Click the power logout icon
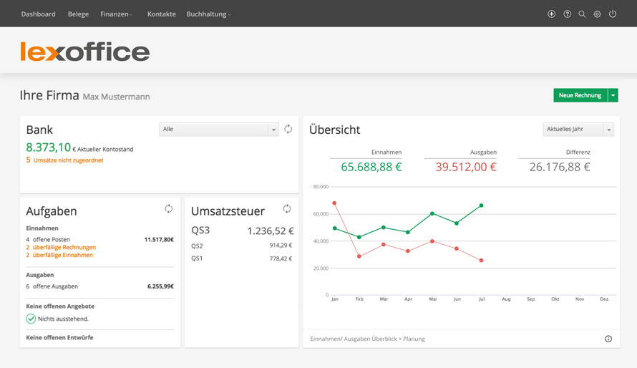Image resolution: width=637 pixels, height=368 pixels. [613, 14]
